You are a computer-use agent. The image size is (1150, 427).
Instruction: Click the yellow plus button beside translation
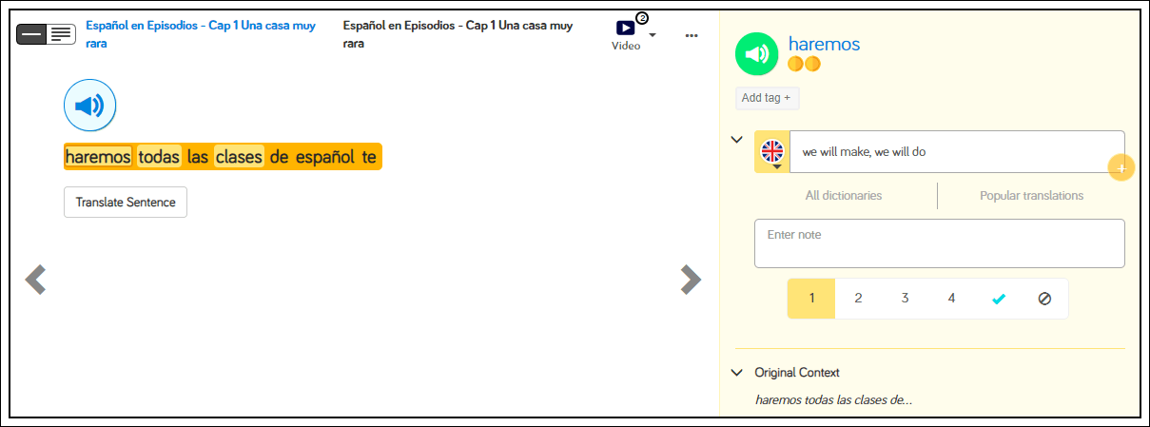[x=1121, y=167]
